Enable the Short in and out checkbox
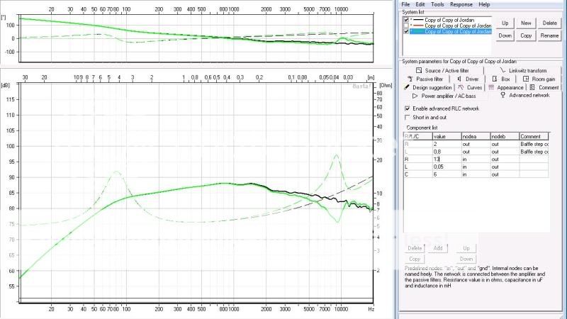567x319 pixels. pos(407,117)
